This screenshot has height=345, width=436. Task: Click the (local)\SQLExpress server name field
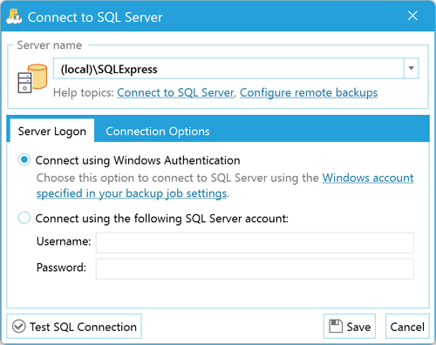[x=228, y=68]
